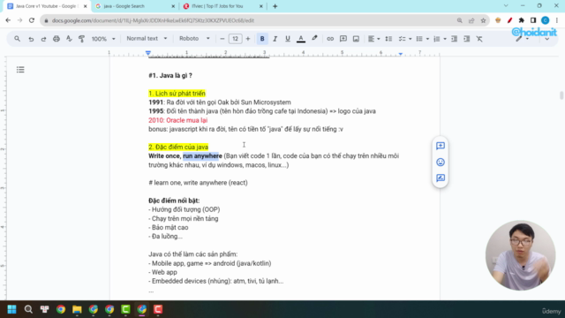
Task: Redo the last action
Action: [x=43, y=39]
